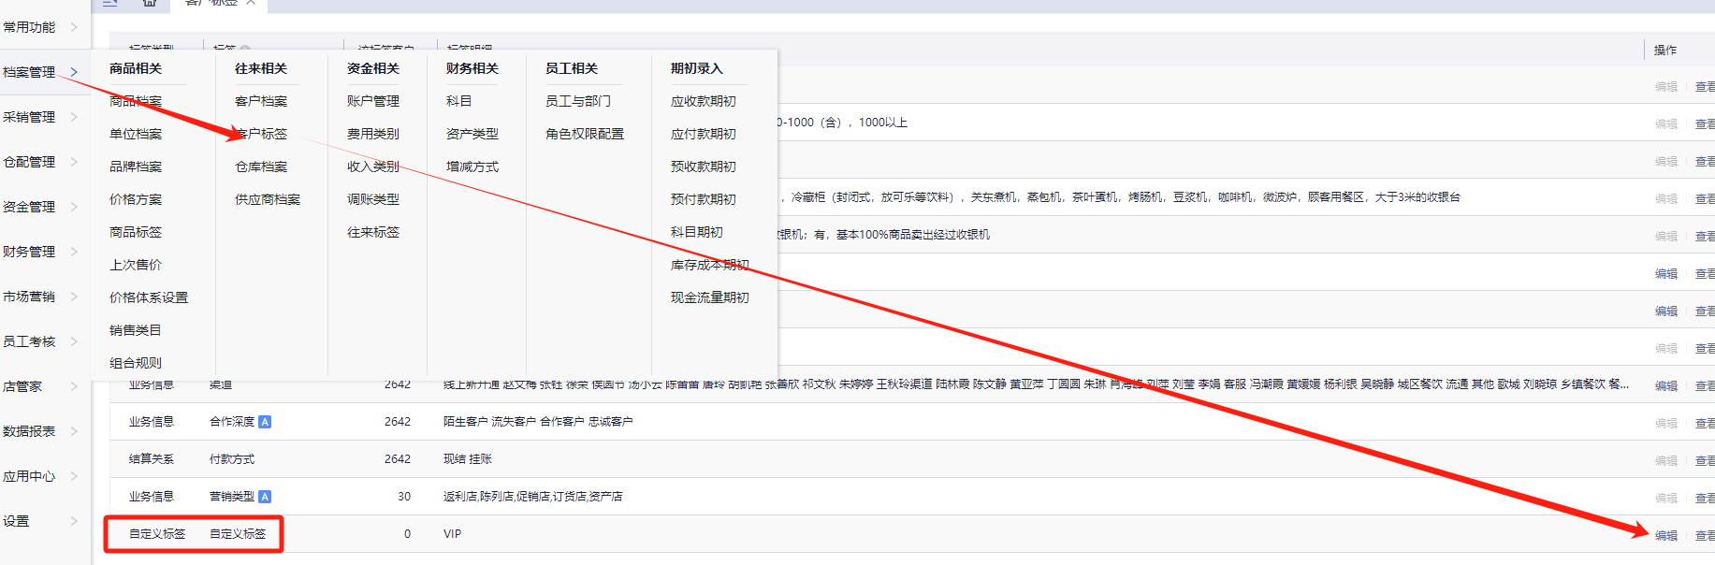1715x565 pixels.
Task: Click the A badge next to 营销类型
Action: pos(265,497)
